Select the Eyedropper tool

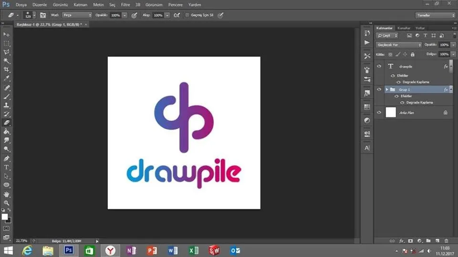6,78
